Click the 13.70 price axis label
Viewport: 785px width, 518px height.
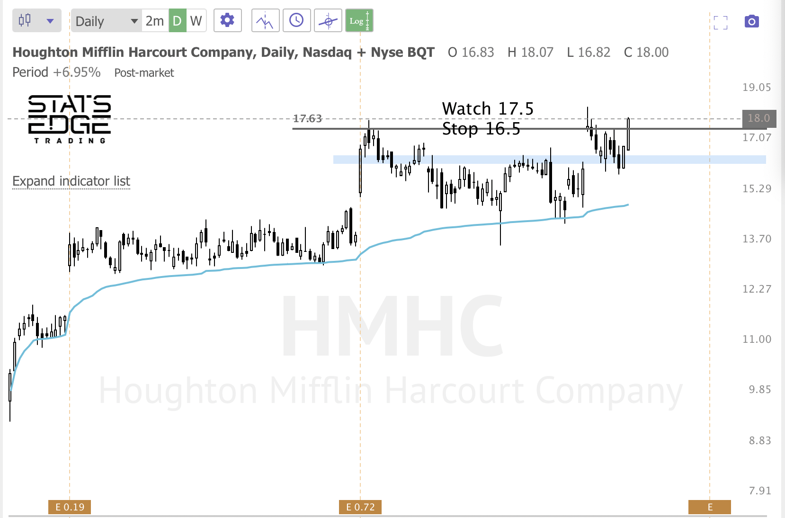757,239
